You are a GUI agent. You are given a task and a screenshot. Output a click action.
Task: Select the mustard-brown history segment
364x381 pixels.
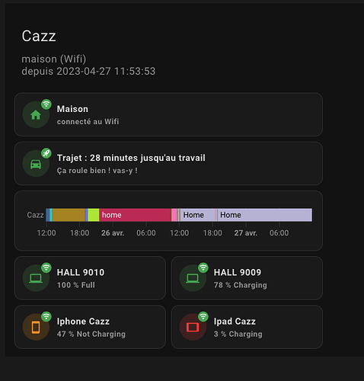pyautogui.click(x=69, y=215)
